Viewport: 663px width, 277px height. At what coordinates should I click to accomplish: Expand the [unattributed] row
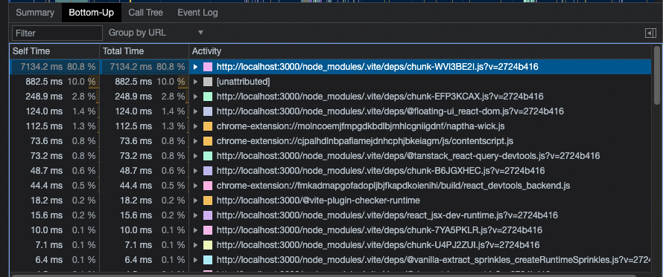(x=195, y=82)
